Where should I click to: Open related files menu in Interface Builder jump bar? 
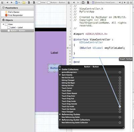[x=2, y=2]
